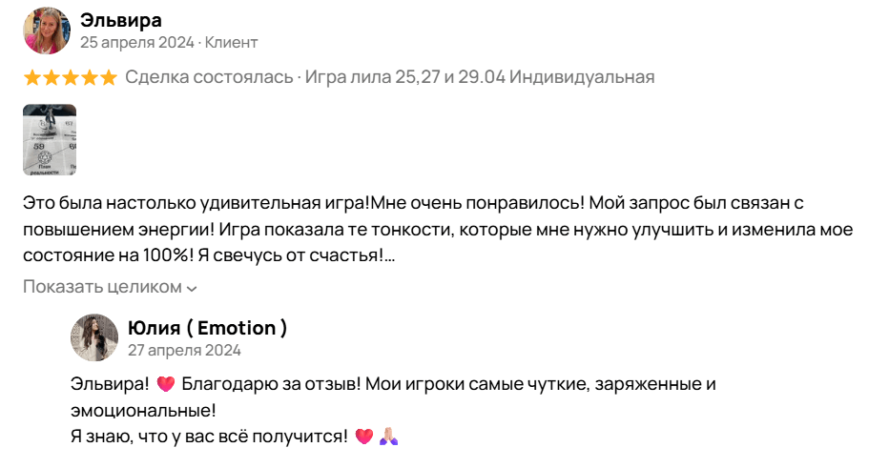Image resolution: width=889 pixels, height=468 pixels.
Task: Click the fifth rating star
Action: 109,77
